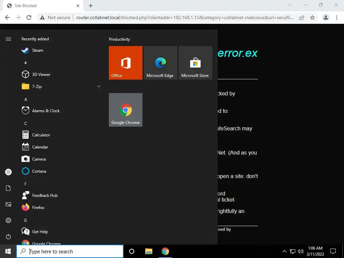Screen dimensions: 344x258
Task: Click the Power button in Start
Action: coord(8,236)
